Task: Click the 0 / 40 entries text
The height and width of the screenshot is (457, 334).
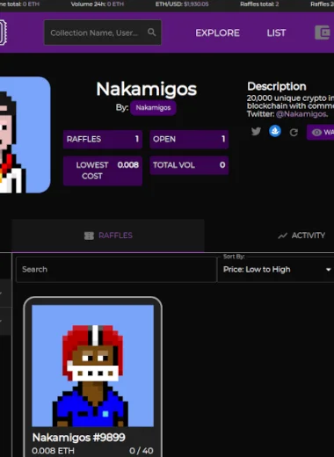Action: point(142,451)
